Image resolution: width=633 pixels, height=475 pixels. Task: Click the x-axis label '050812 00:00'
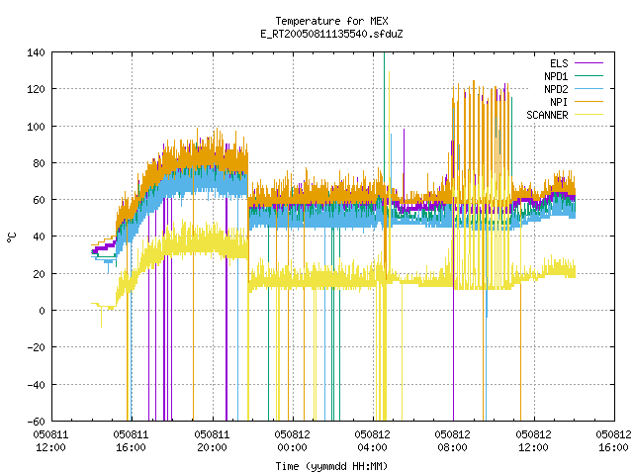(293, 441)
